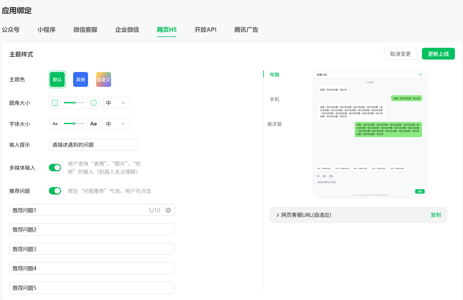Click the square corner icon
Screen dimensions: 463x300
(x=55, y=103)
